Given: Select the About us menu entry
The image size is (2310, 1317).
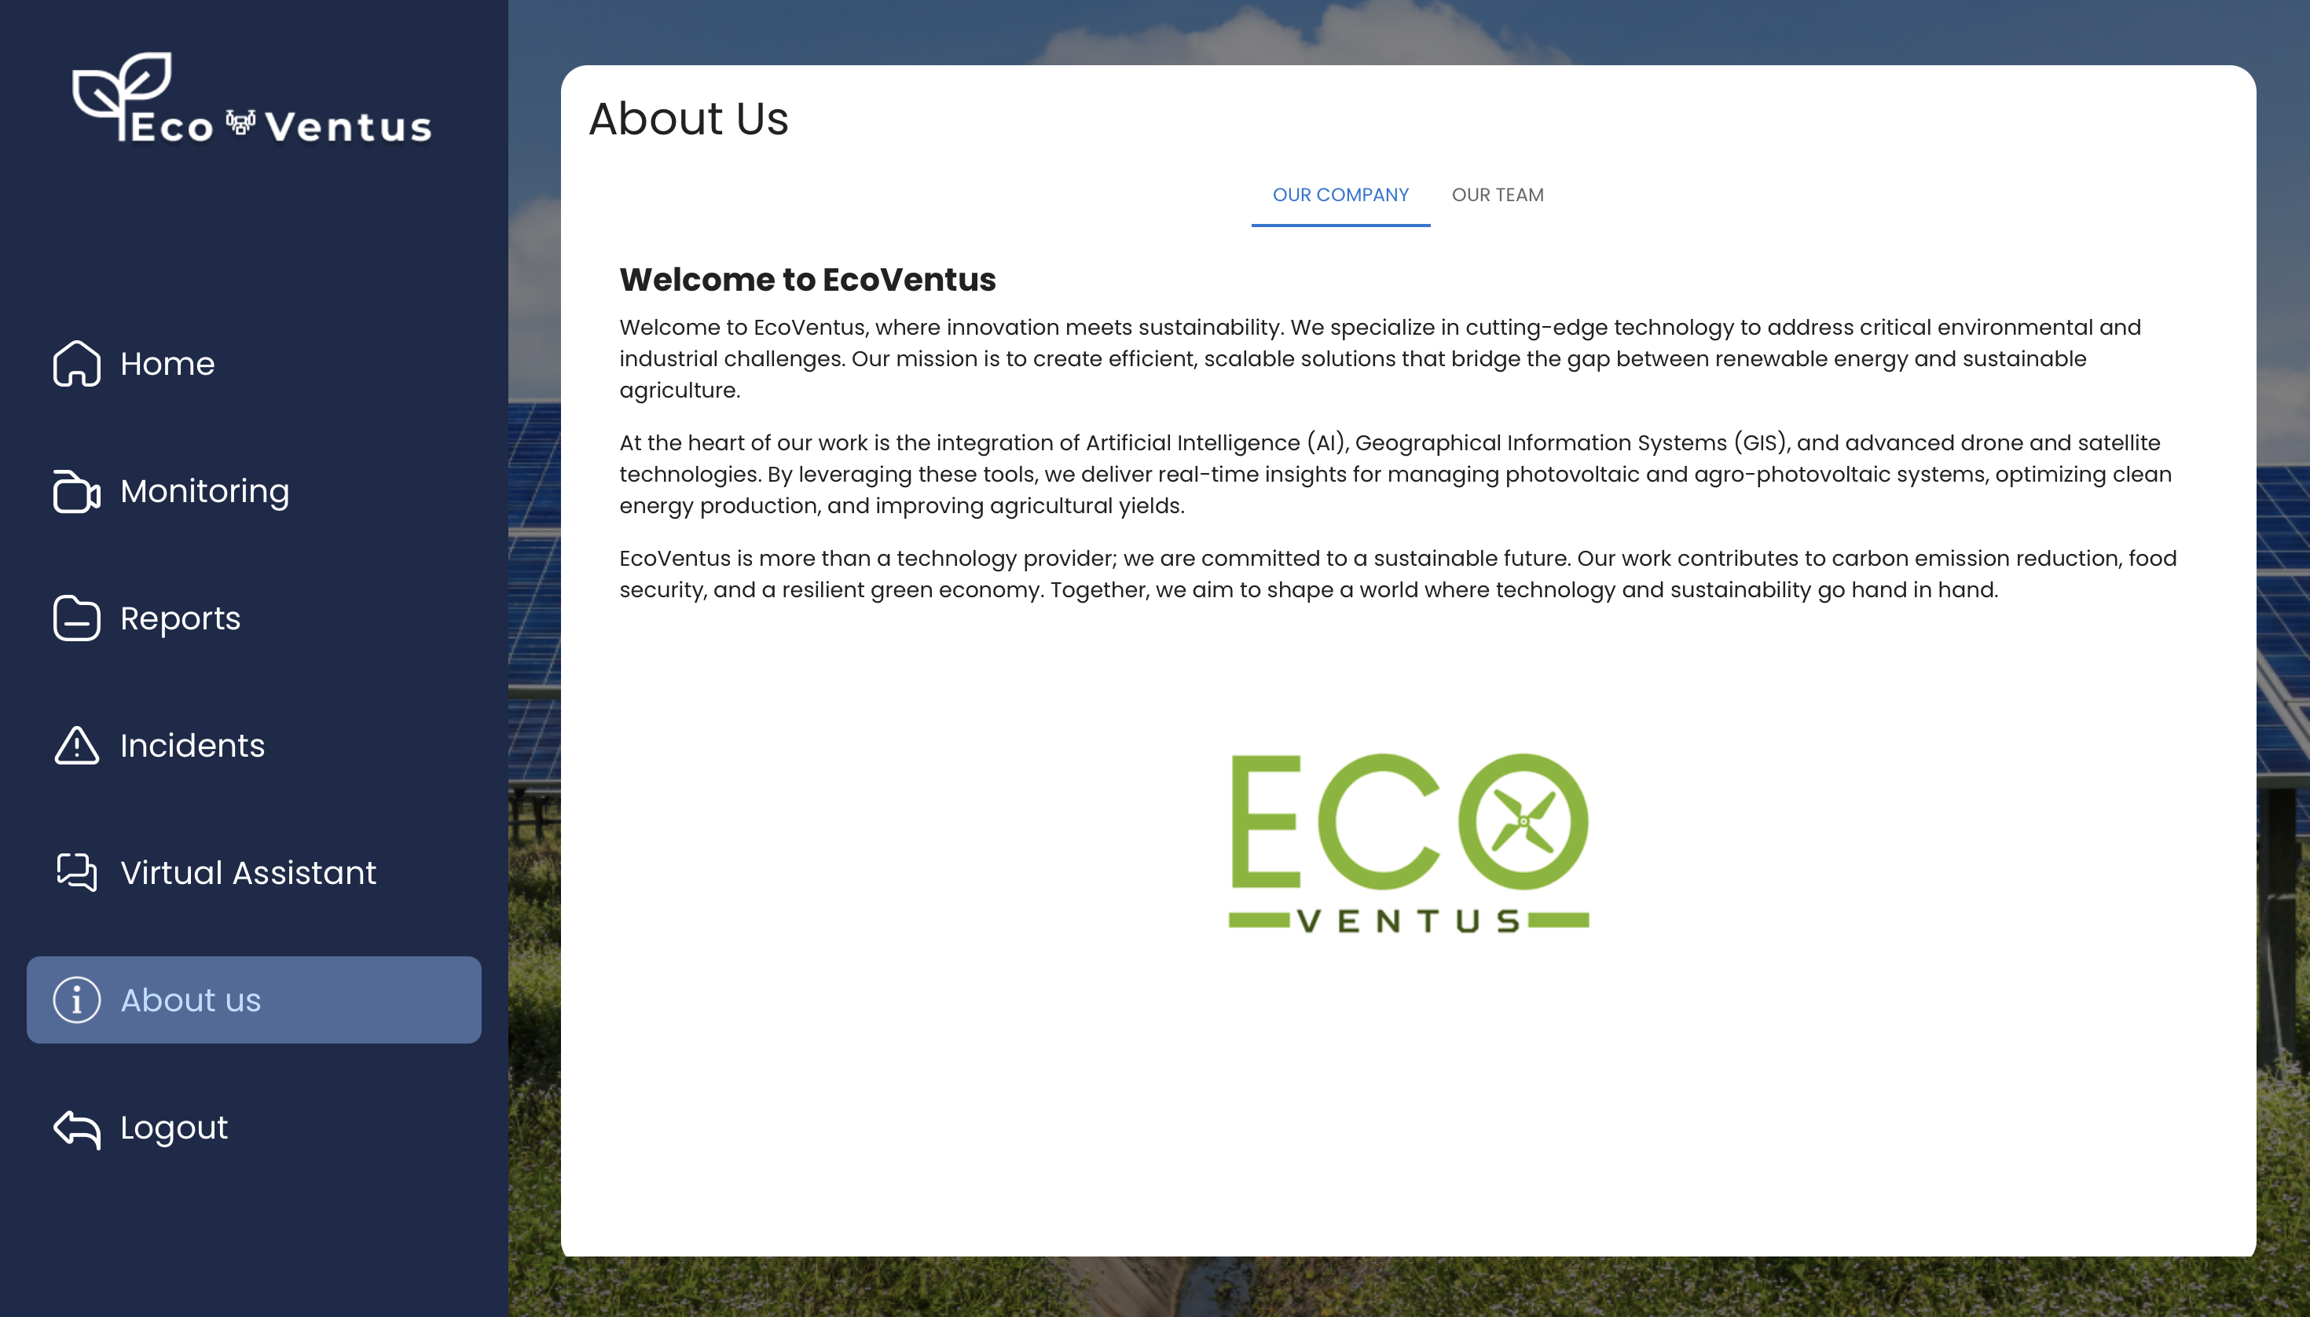Looking at the screenshot, I should pyautogui.click(x=190, y=1000).
